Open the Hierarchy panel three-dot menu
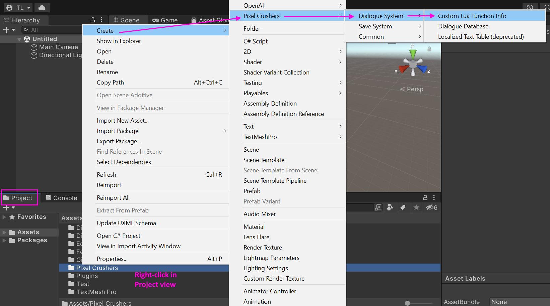This screenshot has width=550, height=306. point(101,20)
